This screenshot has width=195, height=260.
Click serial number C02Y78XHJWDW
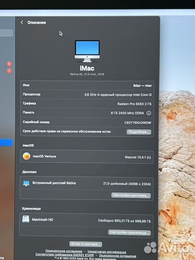(138, 123)
